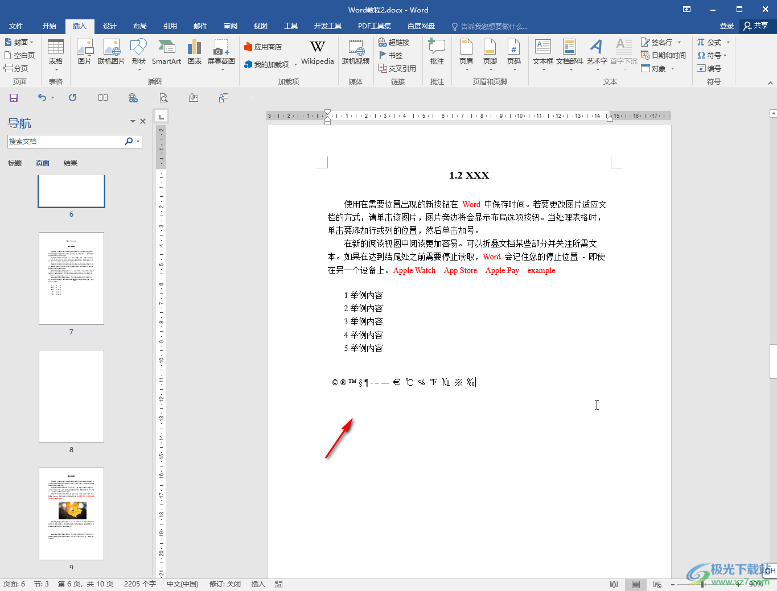The height and width of the screenshot is (591, 777).
Task: Insert a Cross-reference
Action: tap(397, 68)
